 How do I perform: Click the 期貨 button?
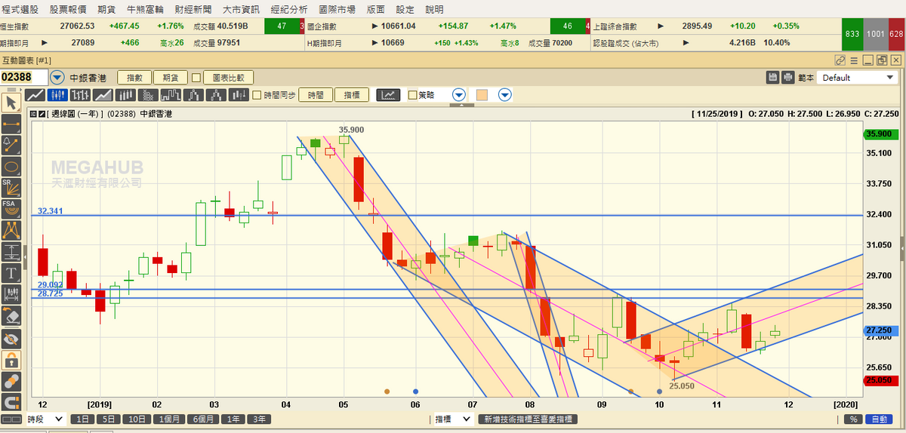[x=170, y=77]
